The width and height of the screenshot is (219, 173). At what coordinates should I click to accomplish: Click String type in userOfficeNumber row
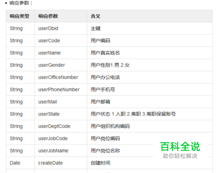(x=20, y=77)
